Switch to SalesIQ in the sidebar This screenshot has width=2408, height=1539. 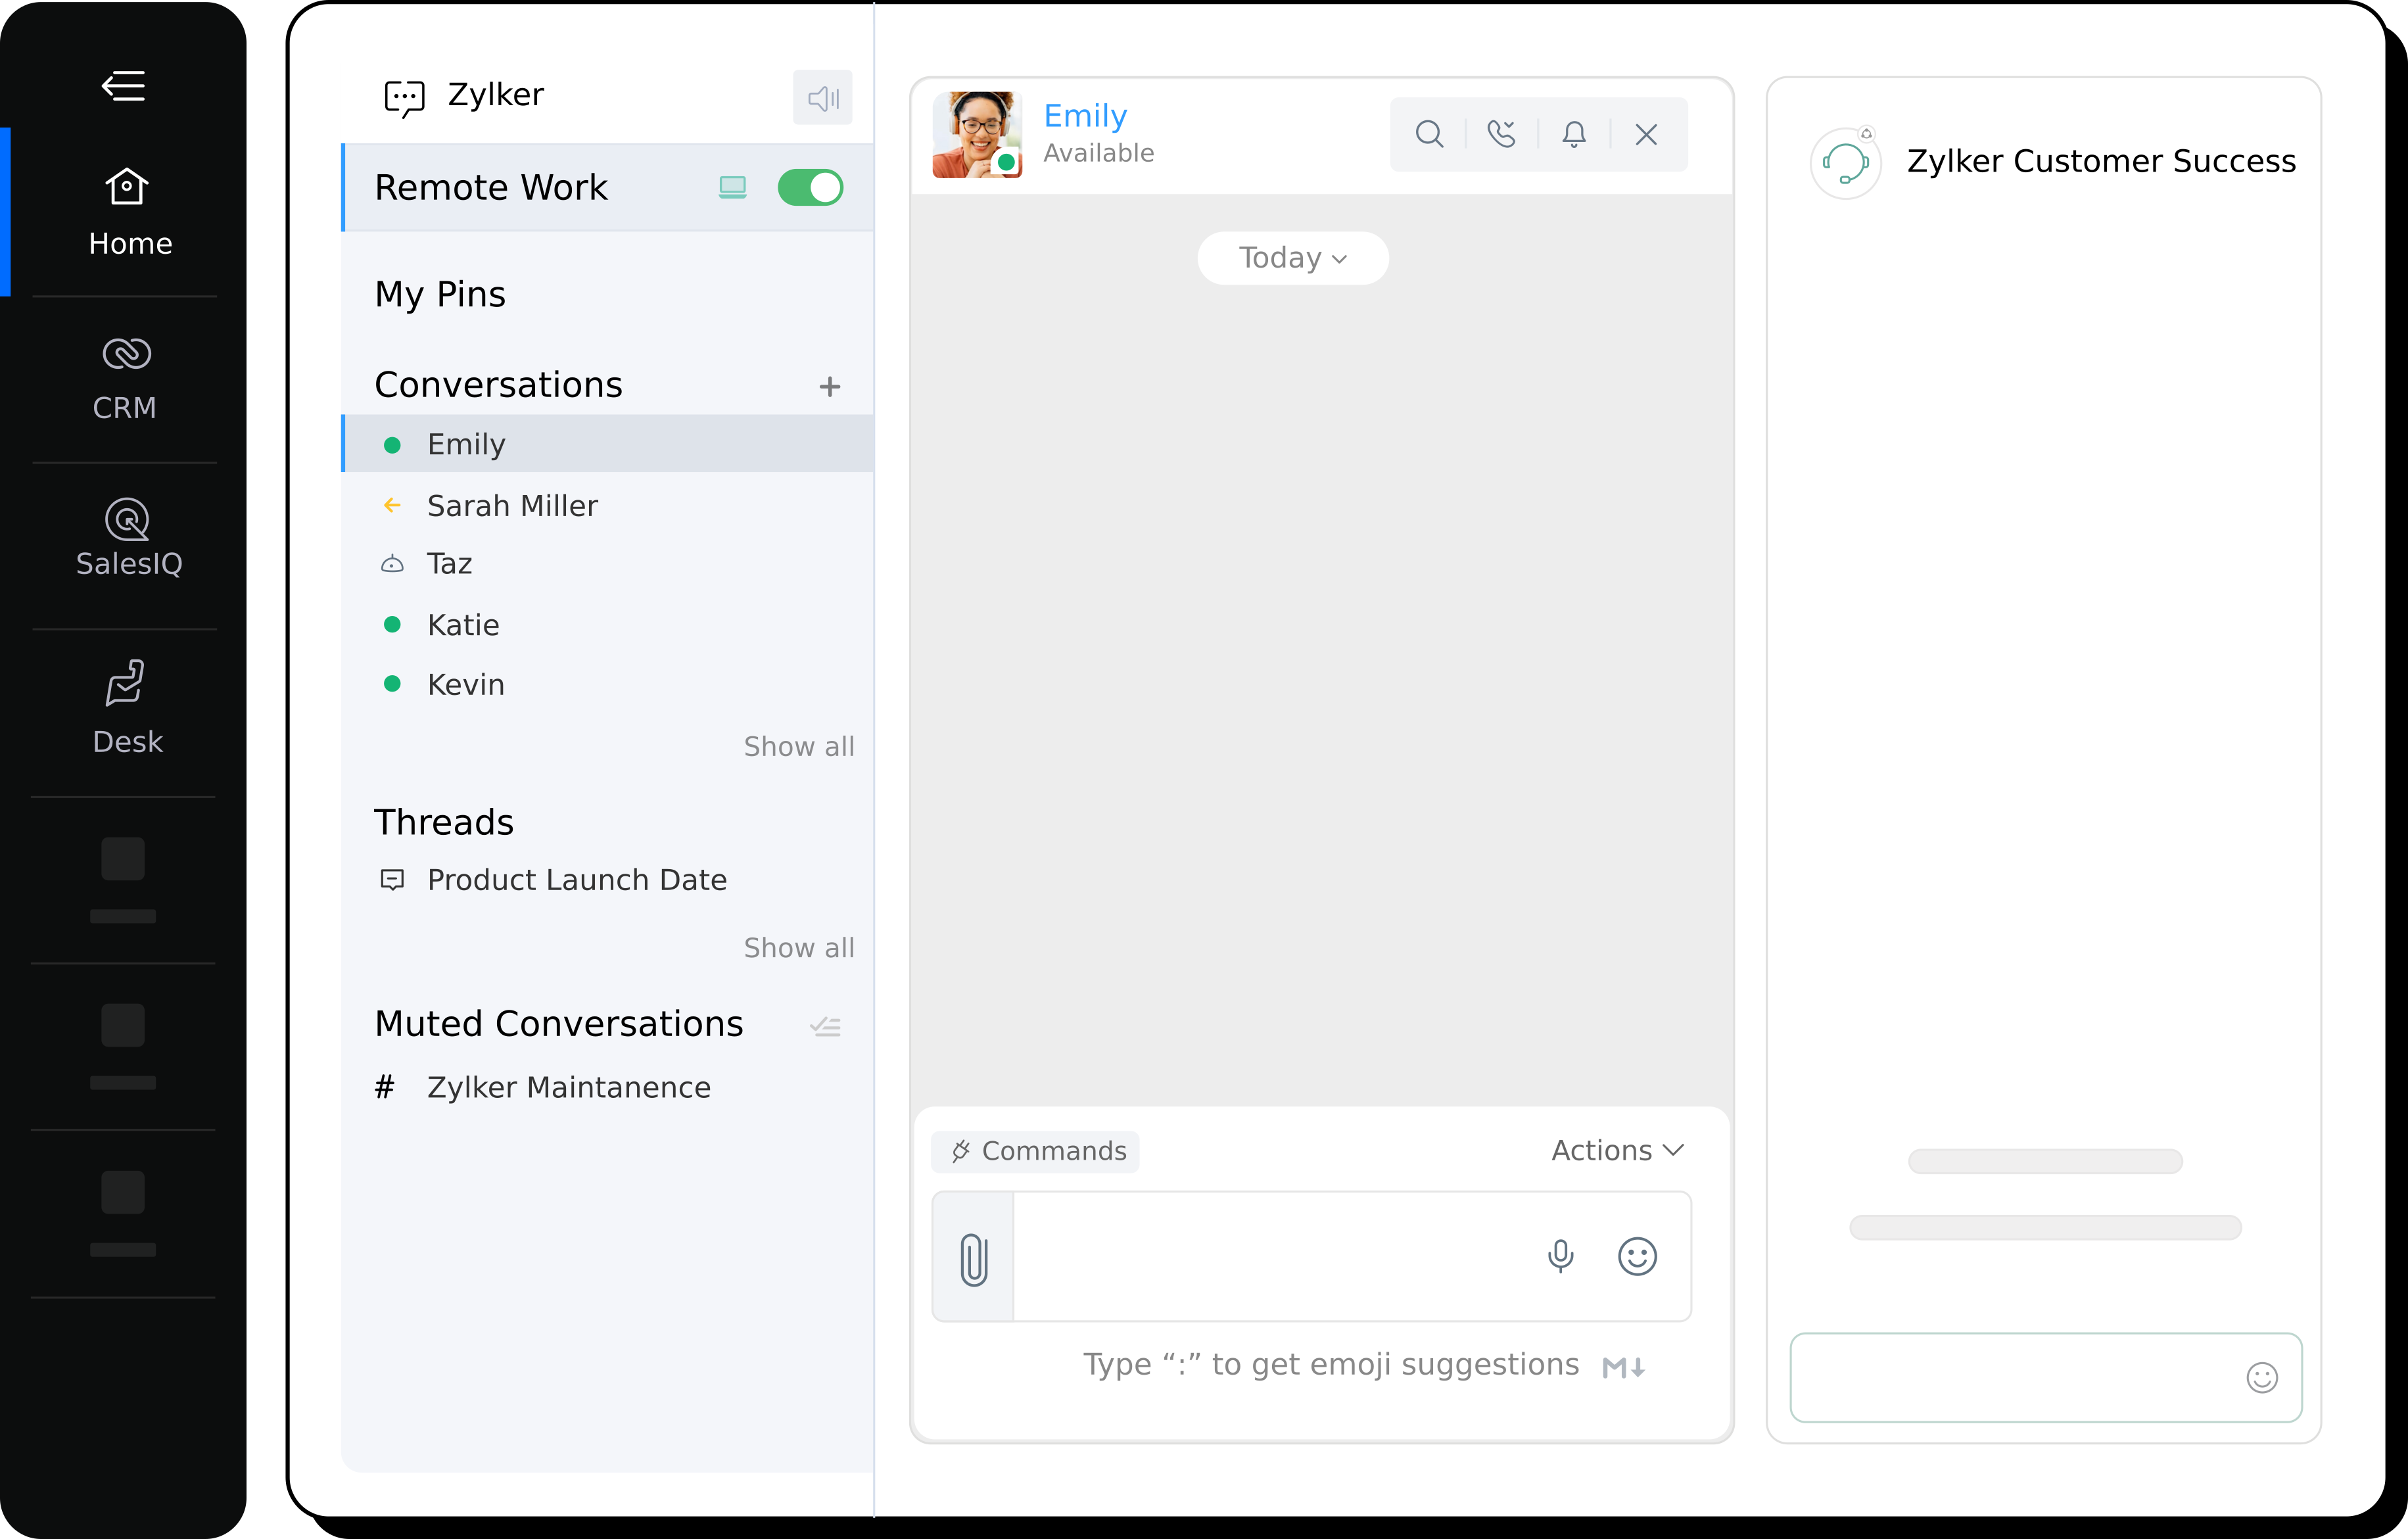click(128, 539)
